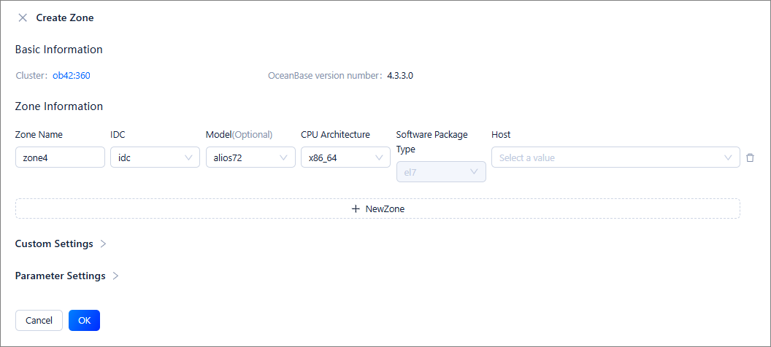
Task: Expand the Custom Settings section title
Action: (x=54, y=243)
